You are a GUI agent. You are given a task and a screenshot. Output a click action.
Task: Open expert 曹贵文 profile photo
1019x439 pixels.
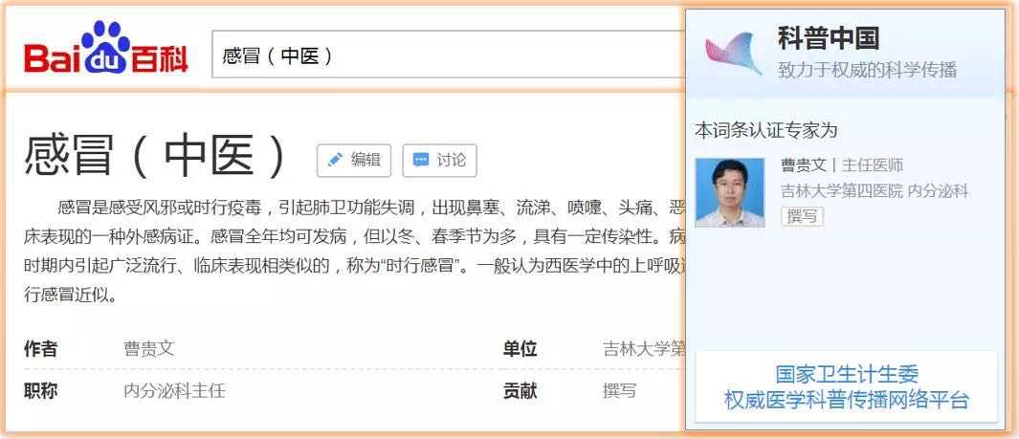pos(730,192)
